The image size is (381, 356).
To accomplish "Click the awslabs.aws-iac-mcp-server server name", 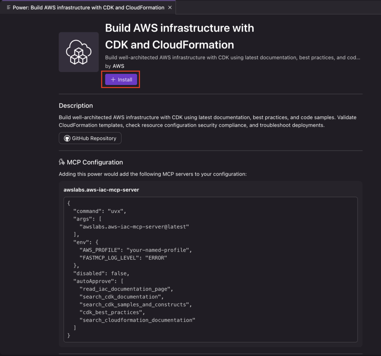I will click(x=101, y=190).
